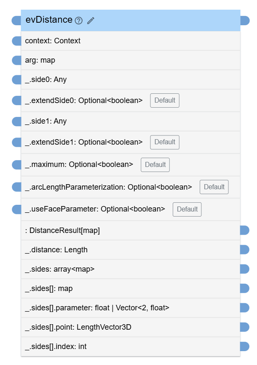The height and width of the screenshot is (365, 257).
Task: Click the input port for arg: map
Action: coord(16,60)
